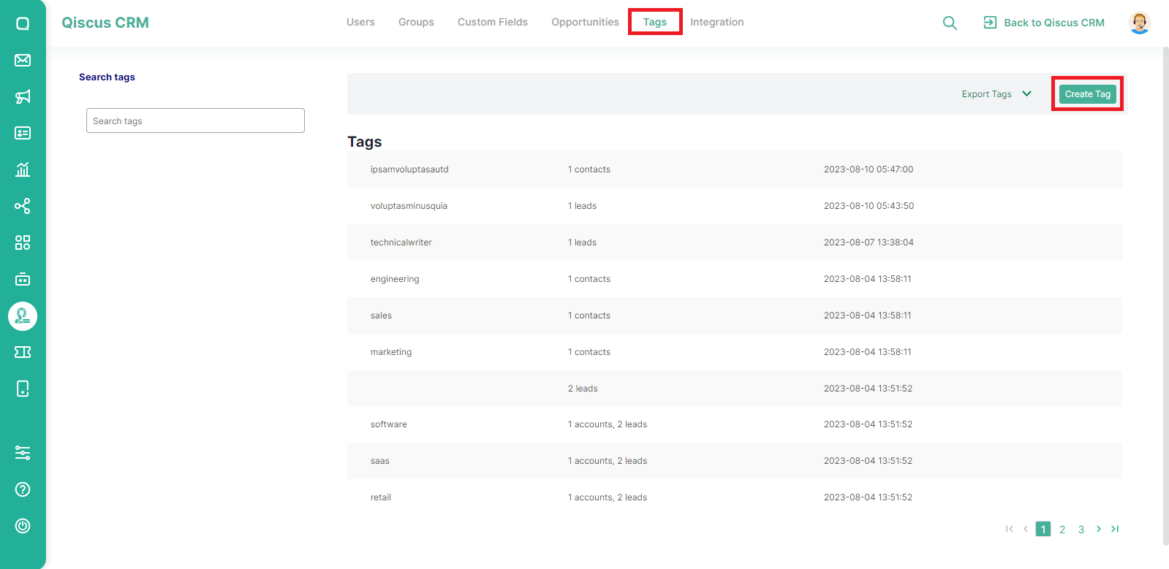The width and height of the screenshot is (1169, 569).
Task: Click the 2023-08-07 13:38:04 timestamp
Action: (x=869, y=243)
